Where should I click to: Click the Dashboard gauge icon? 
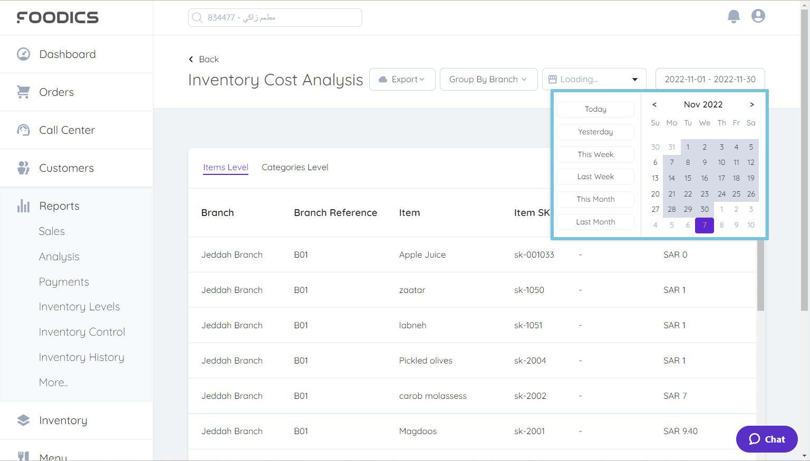coord(23,54)
